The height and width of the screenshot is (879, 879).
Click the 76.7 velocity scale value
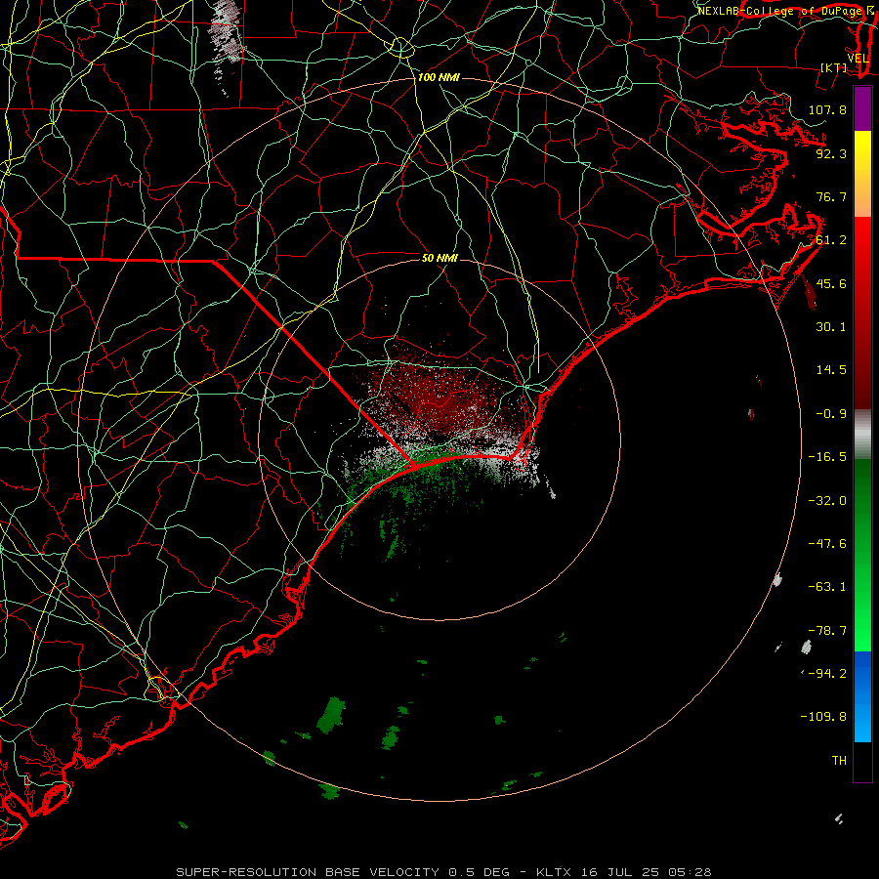[831, 196]
